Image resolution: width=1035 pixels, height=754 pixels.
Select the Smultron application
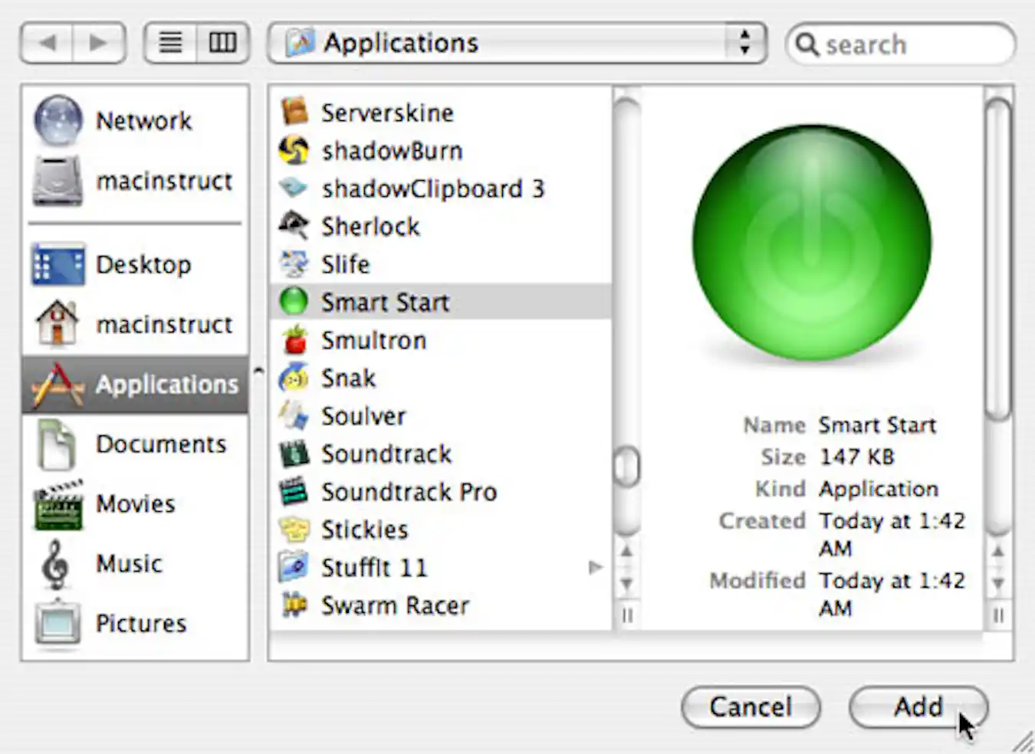tap(373, 340)
